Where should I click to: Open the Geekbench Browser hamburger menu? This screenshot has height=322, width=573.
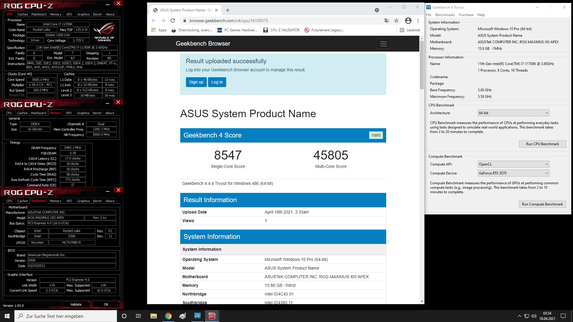tap(383, 44)
